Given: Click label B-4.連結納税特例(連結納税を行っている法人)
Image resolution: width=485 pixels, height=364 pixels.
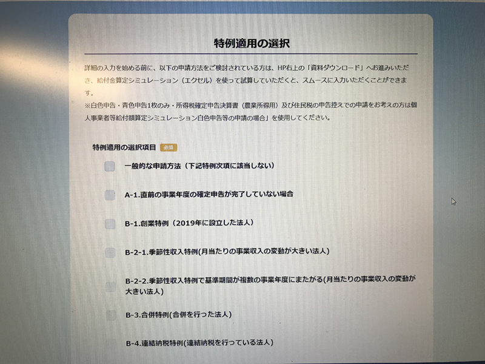Looking at the screenshot, I should click(x=199, y=343).
